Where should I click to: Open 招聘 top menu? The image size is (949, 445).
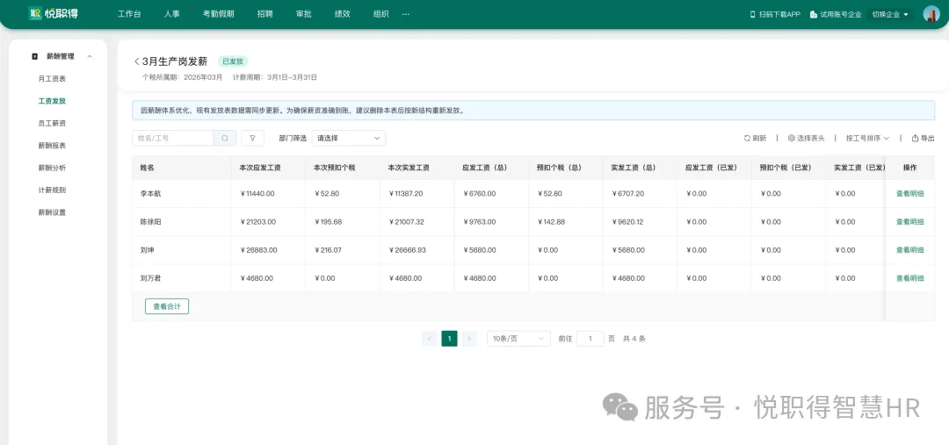point(264,14)
